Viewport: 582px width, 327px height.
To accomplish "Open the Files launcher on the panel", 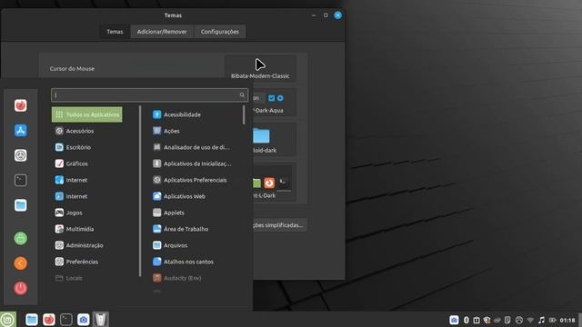I will pos(32,319).
